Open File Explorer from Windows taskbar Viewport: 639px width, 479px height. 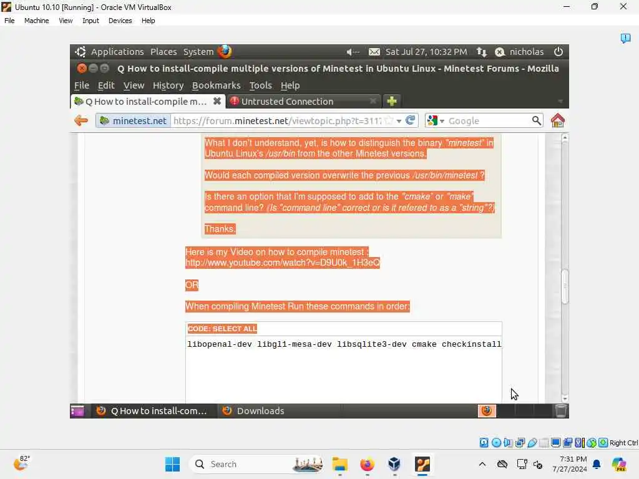[339, 464]
